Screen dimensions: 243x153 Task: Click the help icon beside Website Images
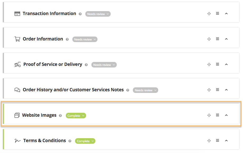pyautogui.click(x=60, y=116)
